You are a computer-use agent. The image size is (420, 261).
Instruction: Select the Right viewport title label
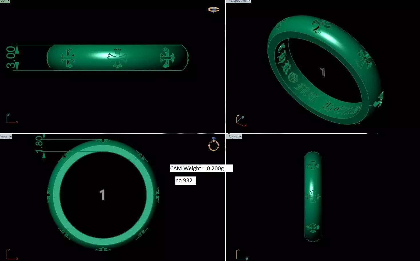(233, 137)
